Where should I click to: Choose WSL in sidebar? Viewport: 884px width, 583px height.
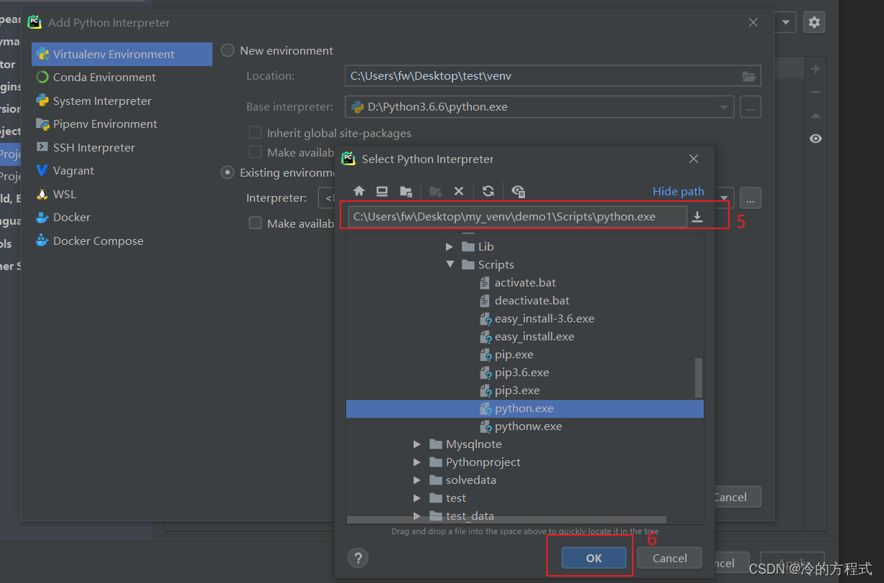tap(122, 194)
